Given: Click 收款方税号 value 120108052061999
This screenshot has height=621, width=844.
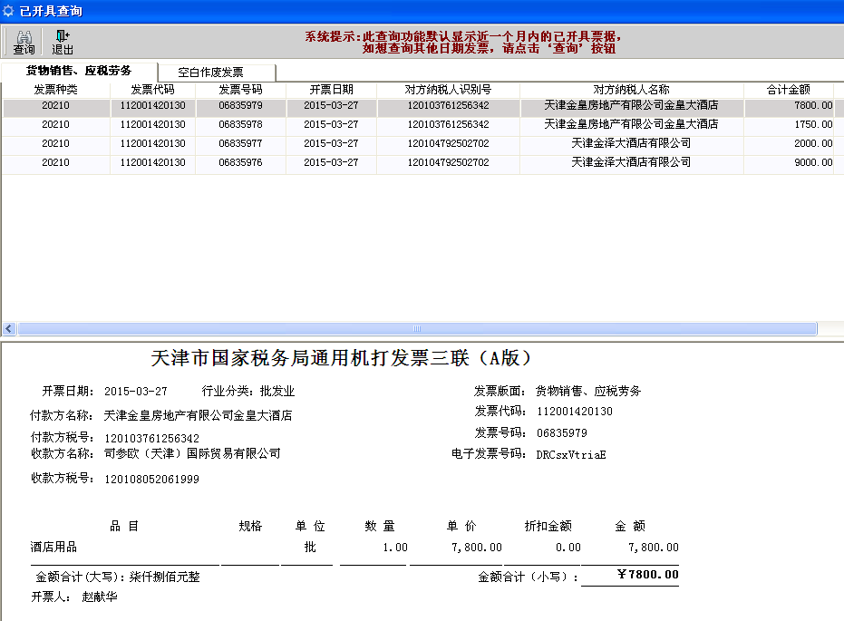Looking at the screenshot, I should point(151,479).
